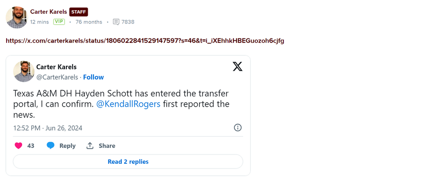Click the X logo icon in tweet
This screenshot has height=181, width=443.
[x=237, y=67]
